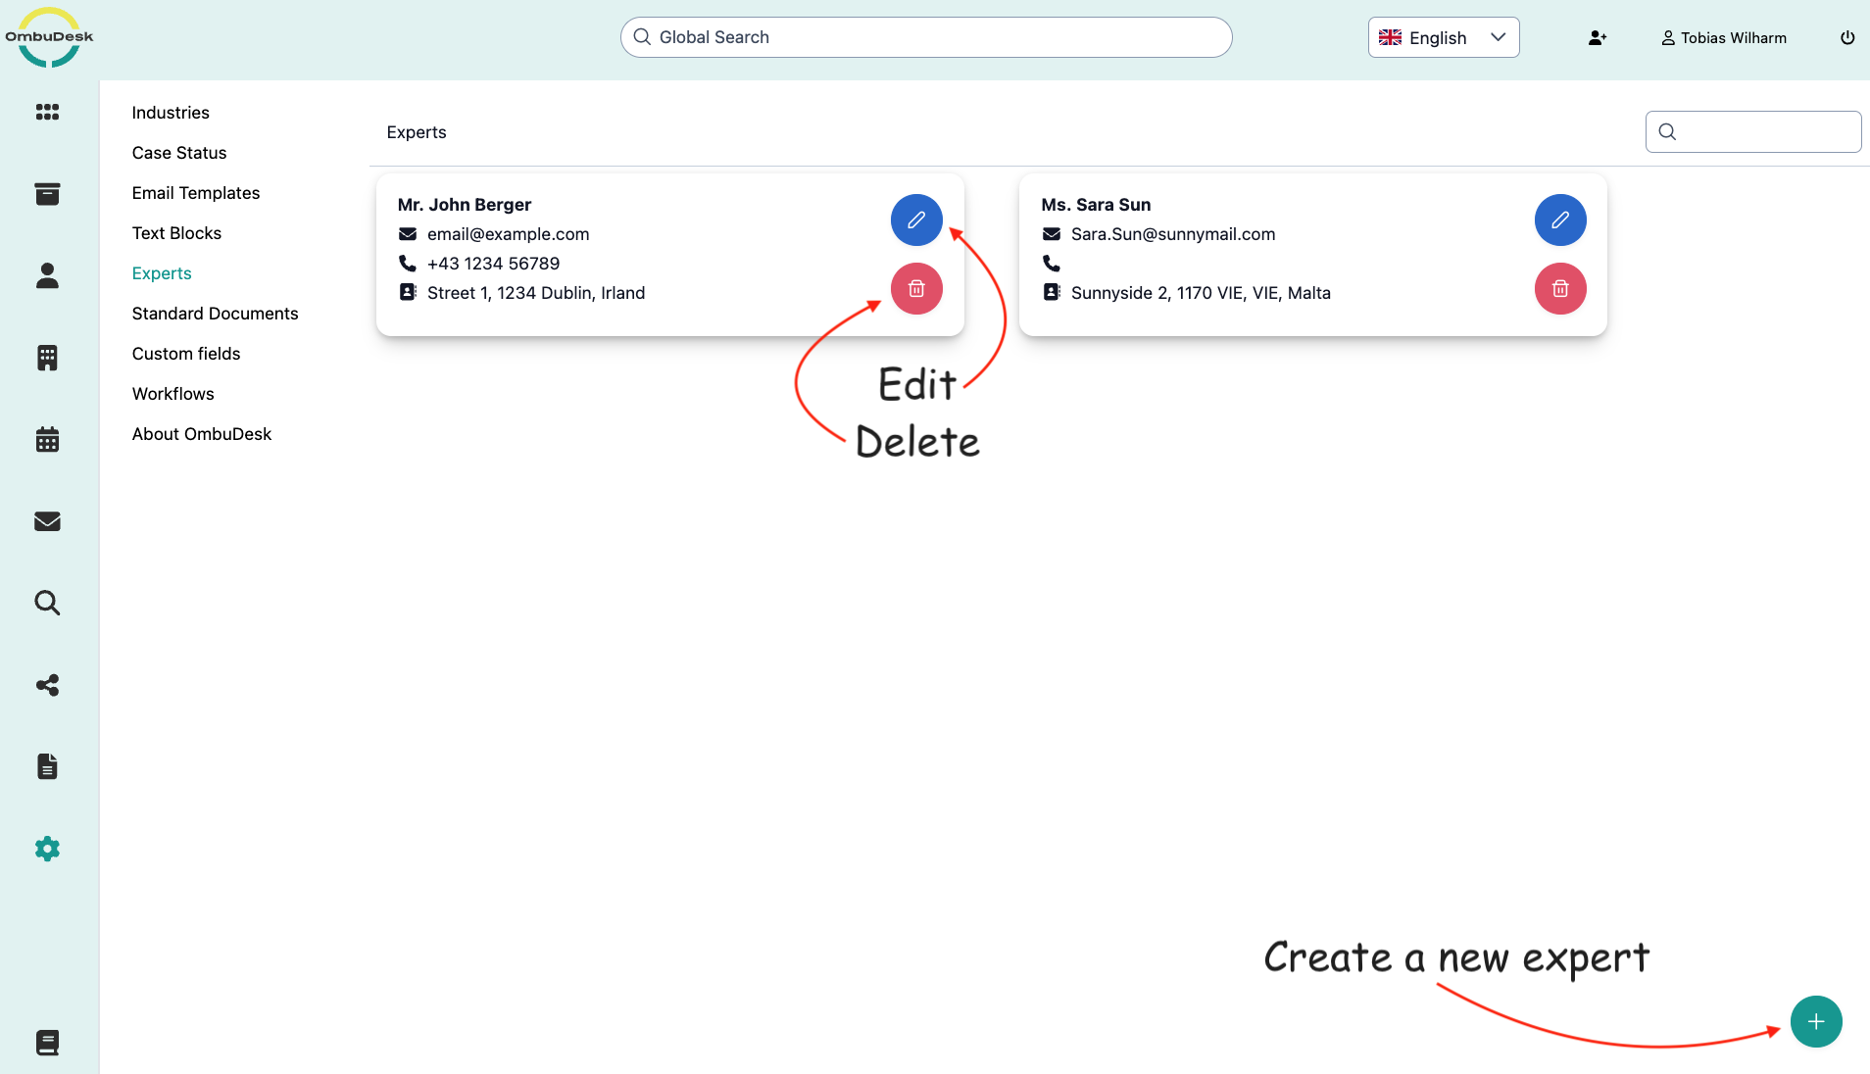This screenshot has height=1074, width=1870.
Task: Click address Sunnyside 2, 1170 VIE, Malta
Action: [1201, 293]
